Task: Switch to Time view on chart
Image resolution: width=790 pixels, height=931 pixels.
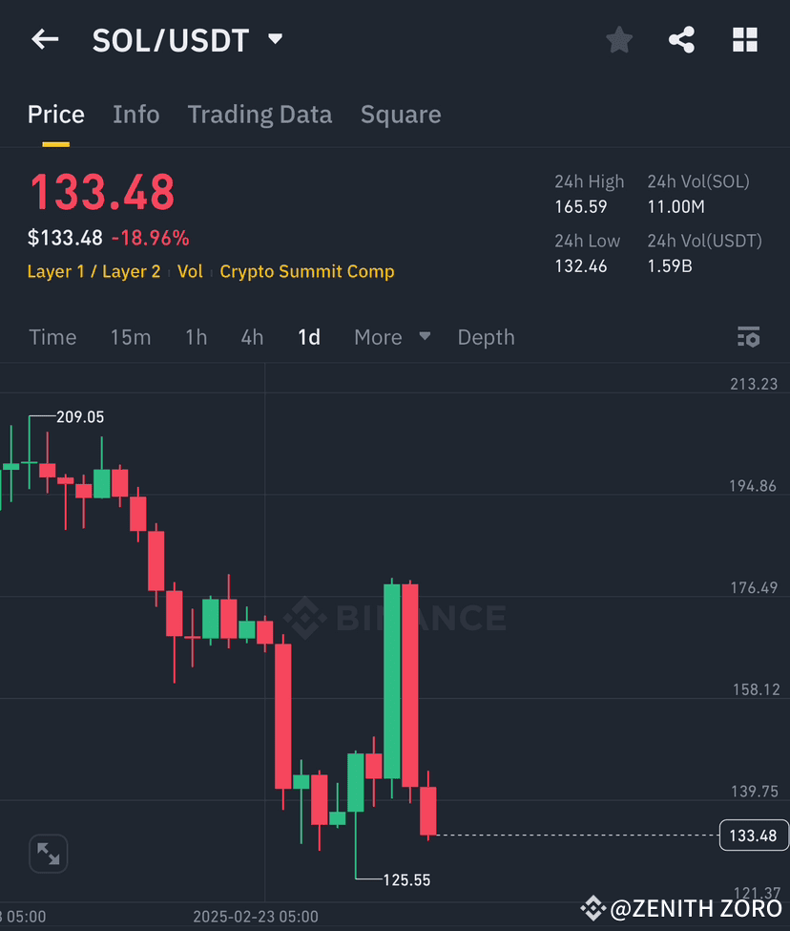Action: [x=52, y=337]
